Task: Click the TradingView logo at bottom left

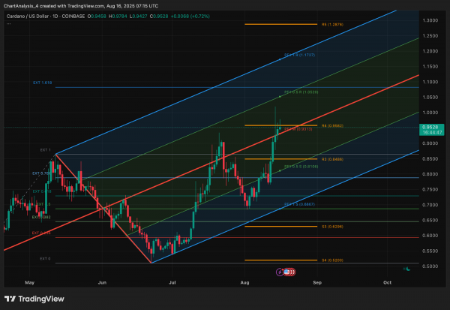Action: 34,299
